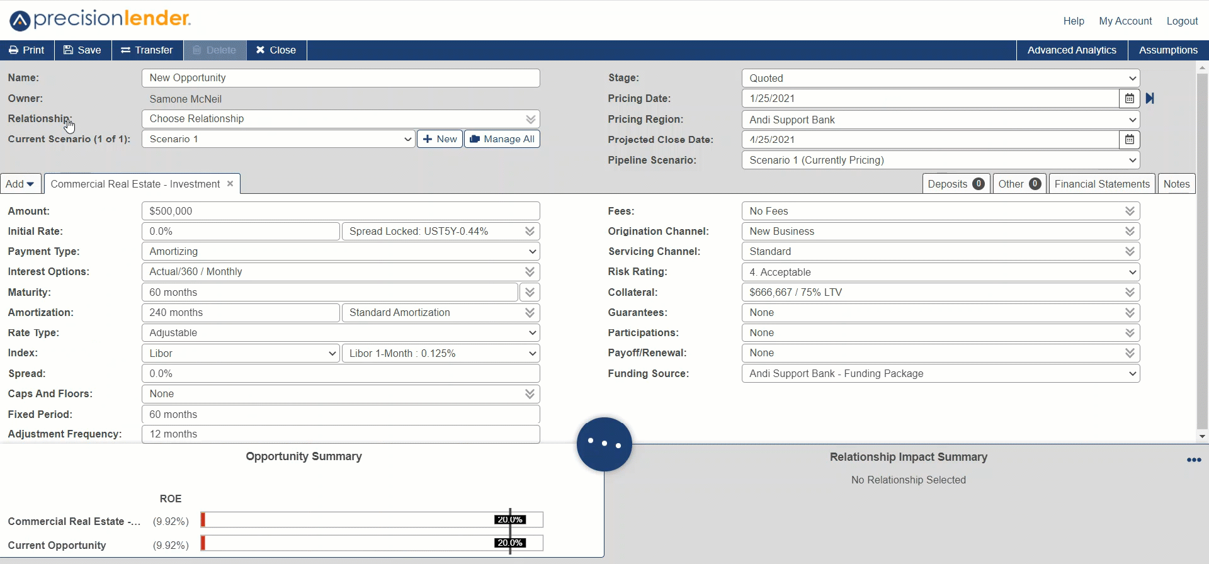Viewport: 1209px width, 564px height.
Task: Click Close in the toolbar
Action: pos(276,50)
